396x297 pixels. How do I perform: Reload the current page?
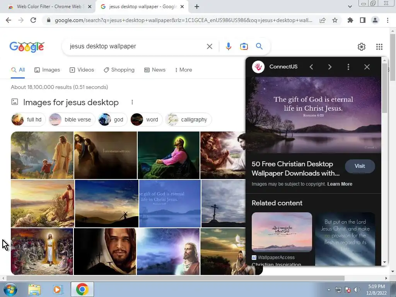(x=33, y=20)
